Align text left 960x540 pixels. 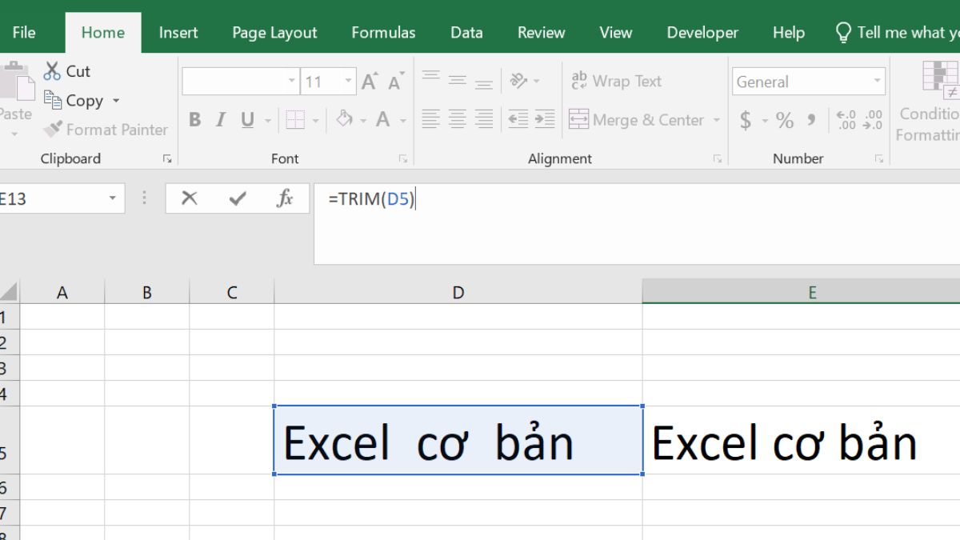pyautogui.click(x=431, y=120)
